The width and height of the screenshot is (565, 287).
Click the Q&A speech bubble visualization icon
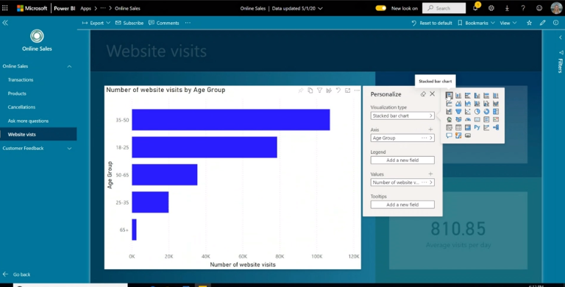pos(449,135)
